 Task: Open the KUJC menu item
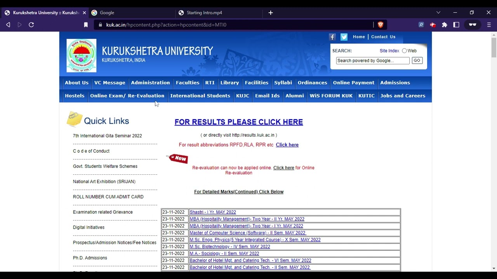243,96
